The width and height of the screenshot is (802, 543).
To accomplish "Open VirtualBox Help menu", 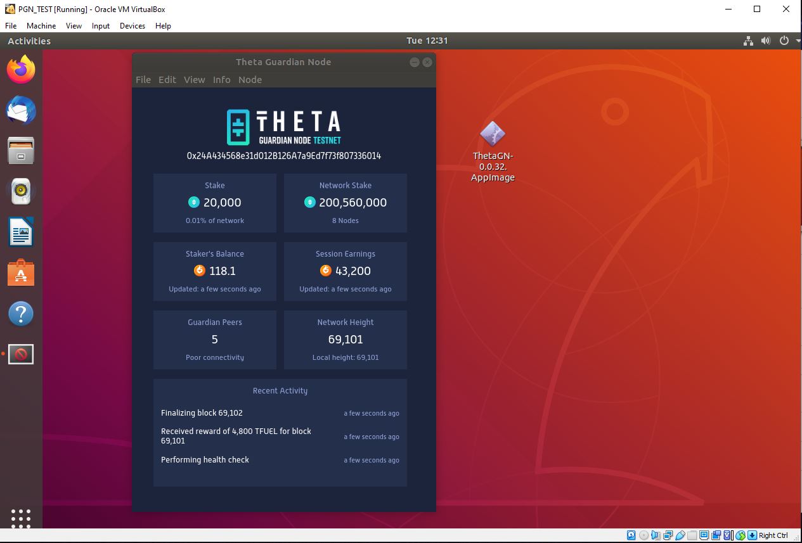I will 164,26.
